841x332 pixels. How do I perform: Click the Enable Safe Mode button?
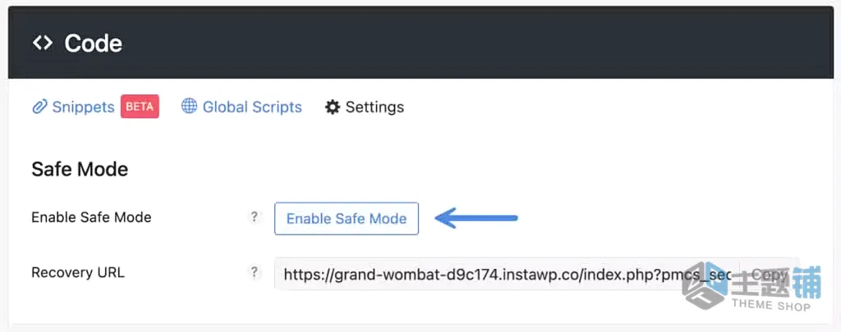tap(347, 219)
